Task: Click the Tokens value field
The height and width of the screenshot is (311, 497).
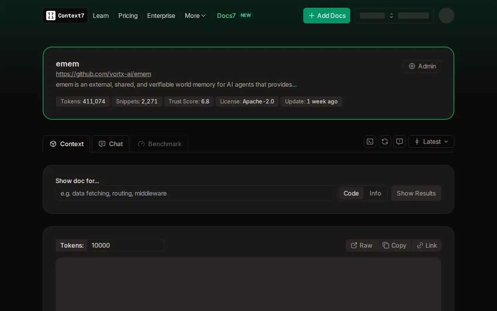Action: click(125, 245)
